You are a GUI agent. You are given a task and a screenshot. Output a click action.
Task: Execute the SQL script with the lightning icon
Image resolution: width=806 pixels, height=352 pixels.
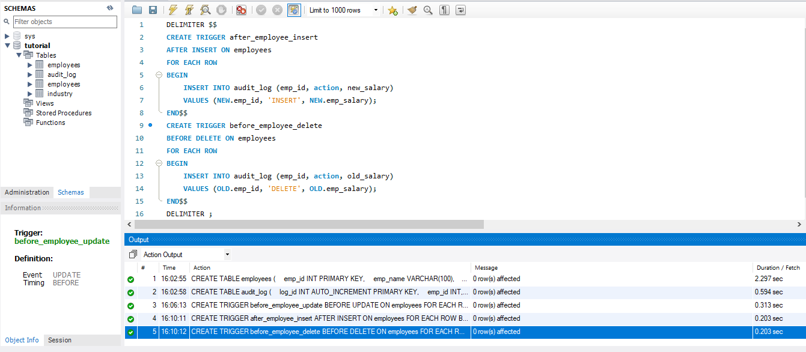point(173,10)
